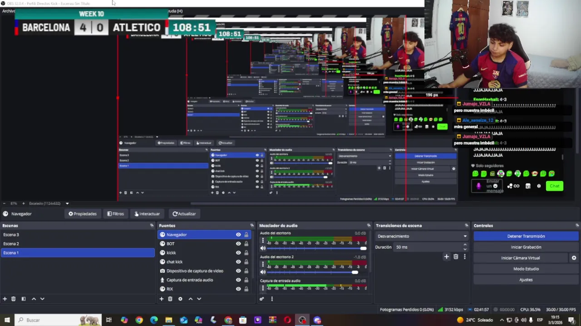Open preview scaling dropdown Escalado arrow

click(x=67, y=203)
